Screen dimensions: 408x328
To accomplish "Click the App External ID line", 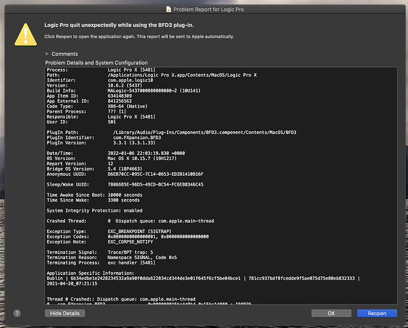I will 89,101.
